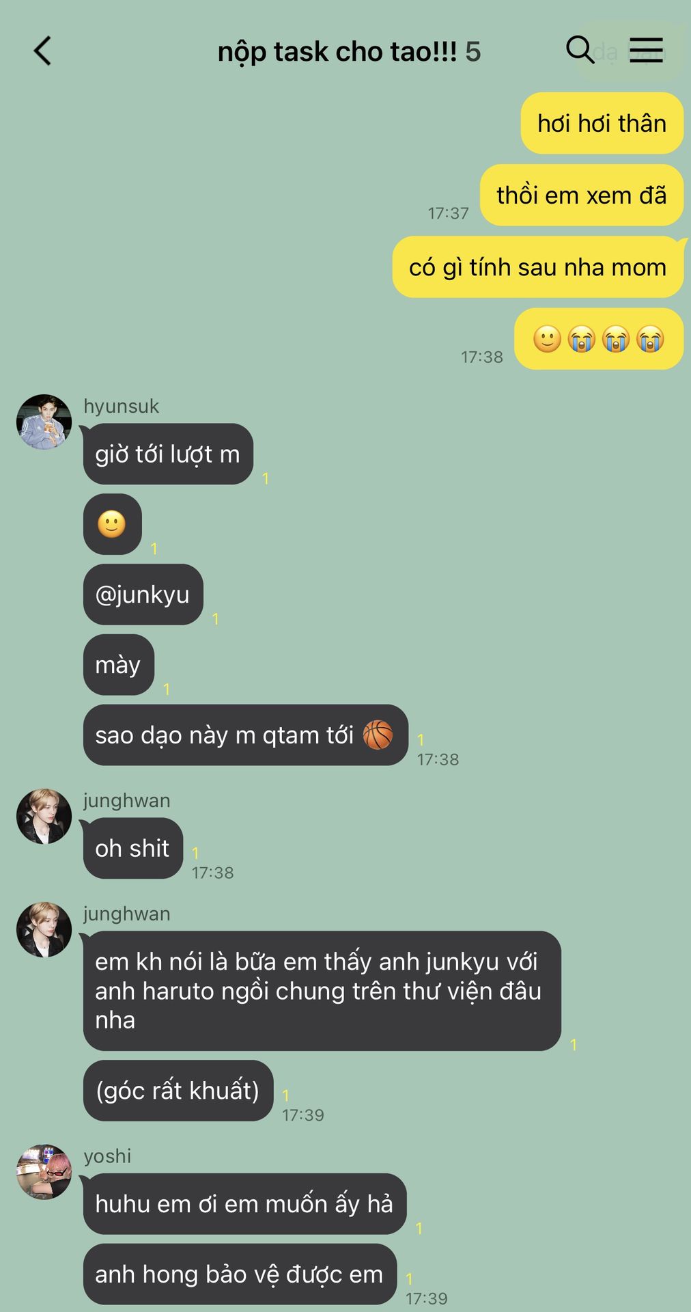This screenshot has width=691, height=1312.
Task: Open the hamburger menu icon
Action: [x=646, y=51]
